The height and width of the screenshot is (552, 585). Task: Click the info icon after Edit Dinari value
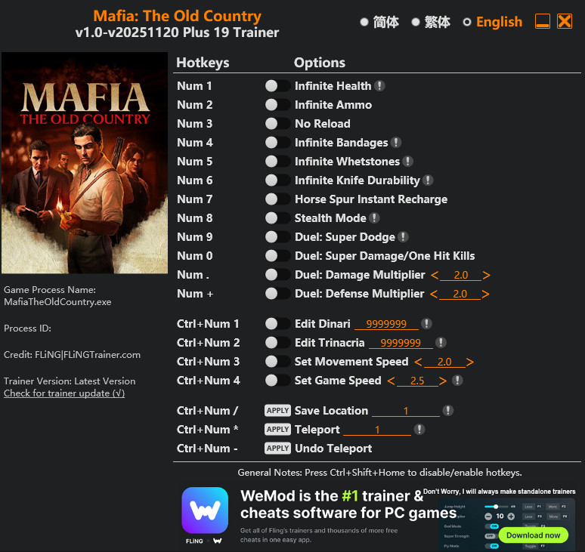click(x=426, y=323)
